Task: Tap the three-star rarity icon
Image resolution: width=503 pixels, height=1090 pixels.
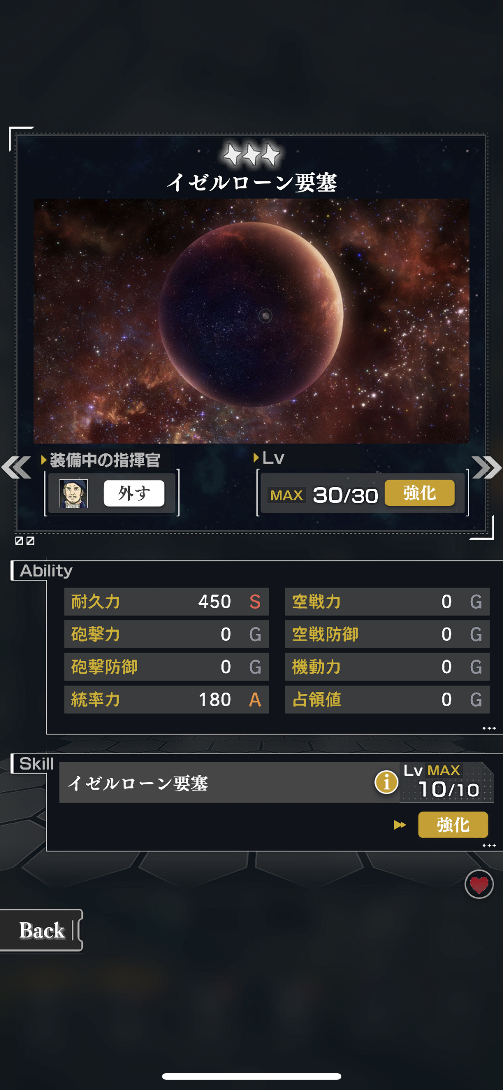Action: (x=252, y=154)
